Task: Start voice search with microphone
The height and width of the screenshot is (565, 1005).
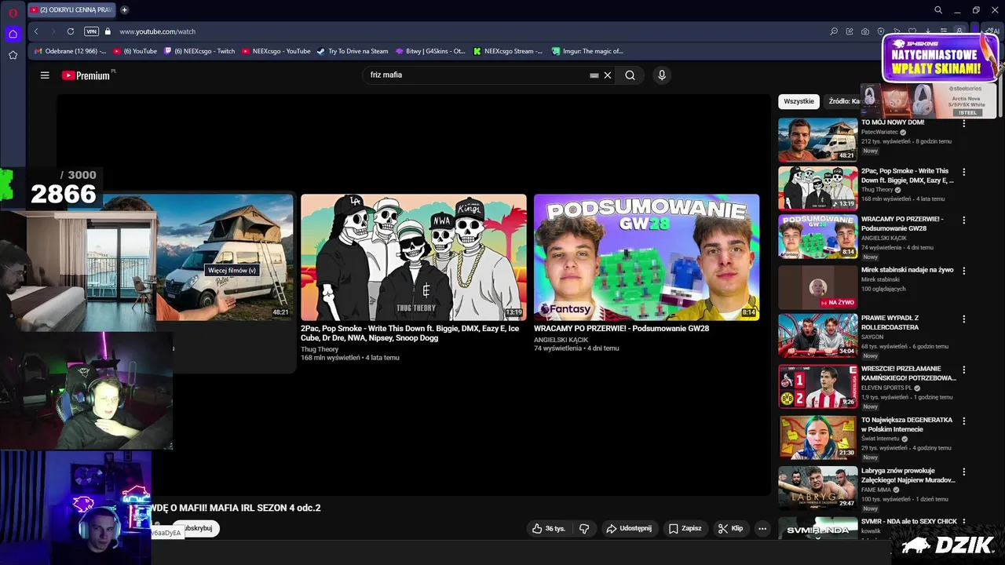Action: click(x=662, y=75)
